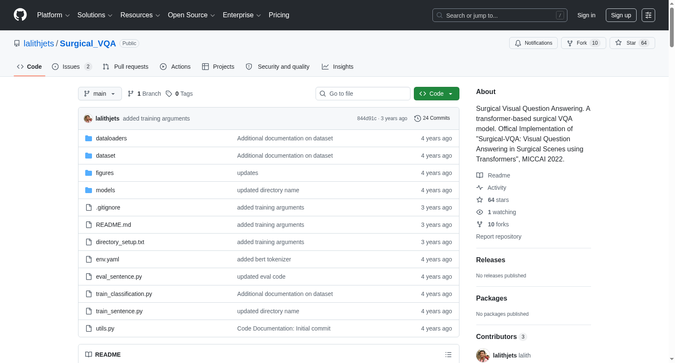Screen dimensions: 675x363
Task: Open directory_setup.txt file
Action: point(120,242)
